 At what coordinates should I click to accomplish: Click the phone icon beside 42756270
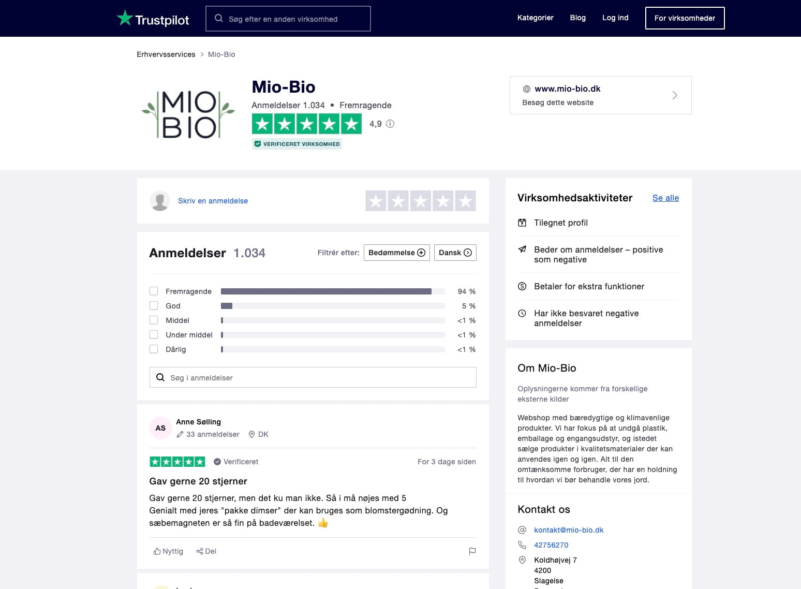[522, 545]
